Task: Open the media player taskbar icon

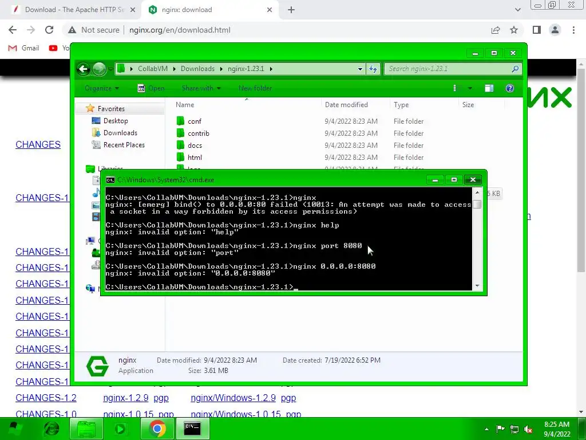Action: (x=121, y=429)
